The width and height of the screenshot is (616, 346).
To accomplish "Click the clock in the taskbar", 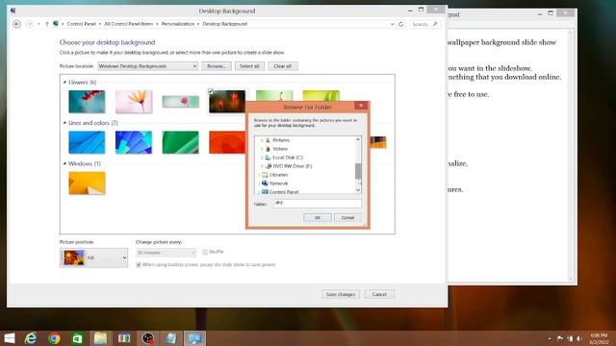I will point(599,338).
